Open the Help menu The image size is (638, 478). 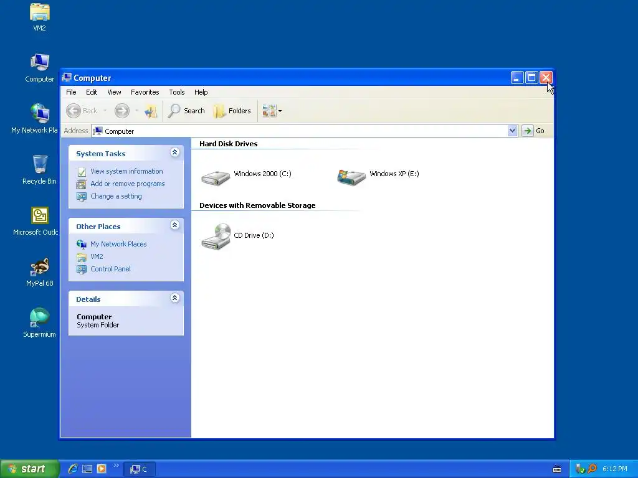(x=201, y=92)
